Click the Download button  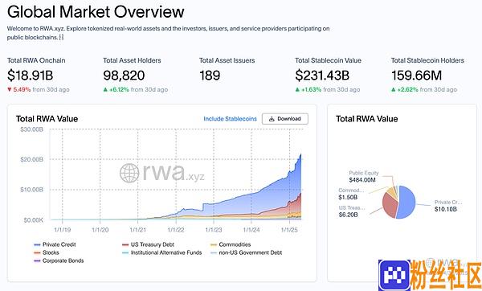pos(285,119)
